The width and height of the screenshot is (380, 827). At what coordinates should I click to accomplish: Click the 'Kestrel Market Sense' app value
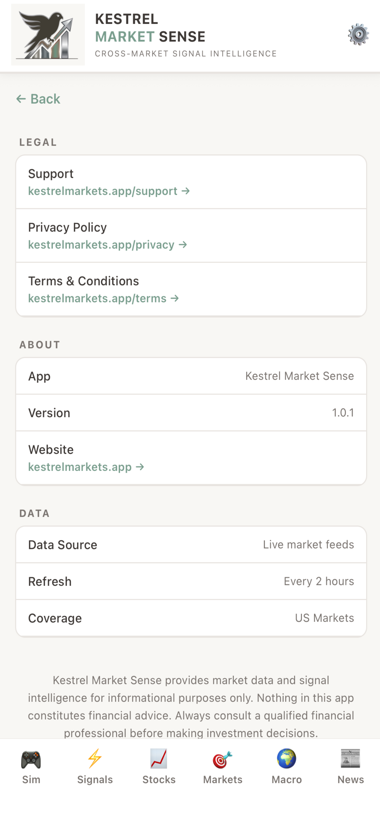(300, 376)
